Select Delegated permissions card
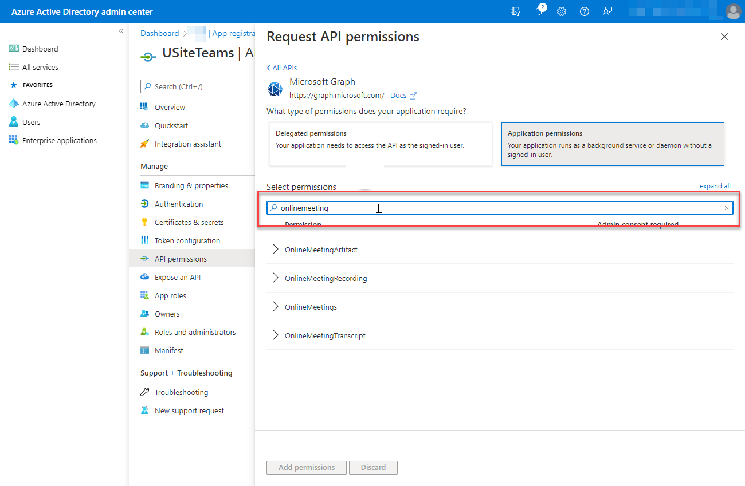 pyautogui.click(x=381, y=144)
